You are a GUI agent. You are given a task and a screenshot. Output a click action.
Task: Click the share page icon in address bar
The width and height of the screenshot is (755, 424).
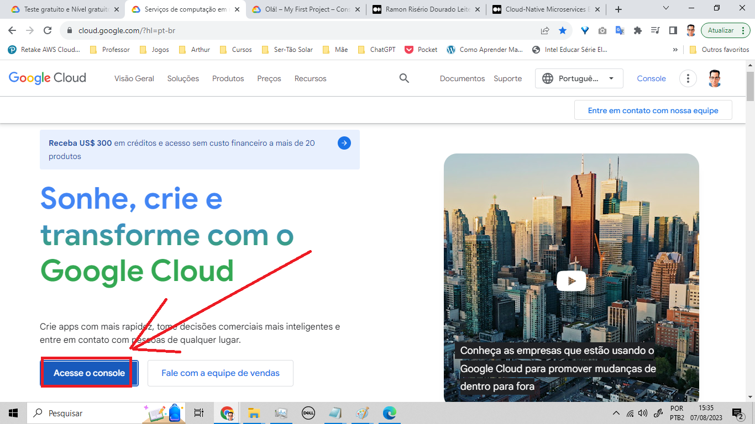545,30
